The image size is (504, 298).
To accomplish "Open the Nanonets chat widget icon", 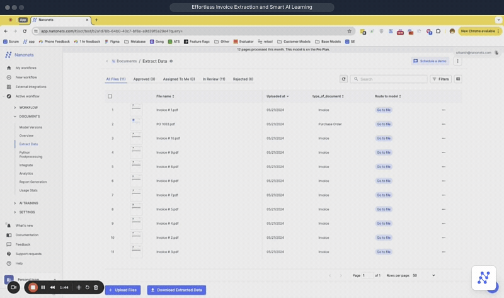I will pos(483,278).
